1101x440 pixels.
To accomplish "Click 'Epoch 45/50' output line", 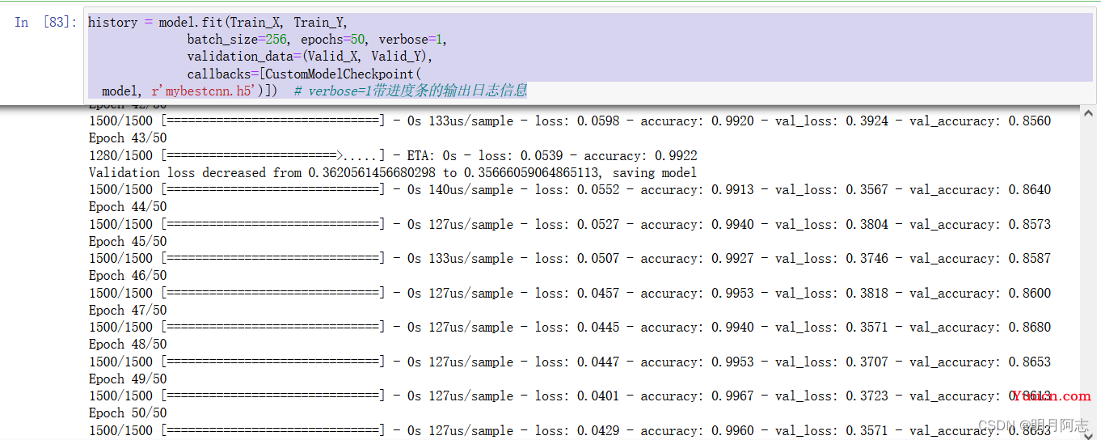I will (x=128, y=241).
